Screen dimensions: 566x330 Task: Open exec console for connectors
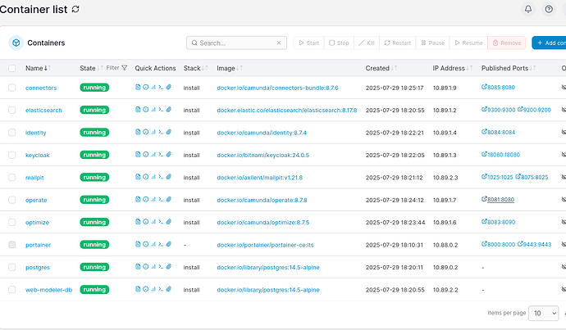(161, 87)
